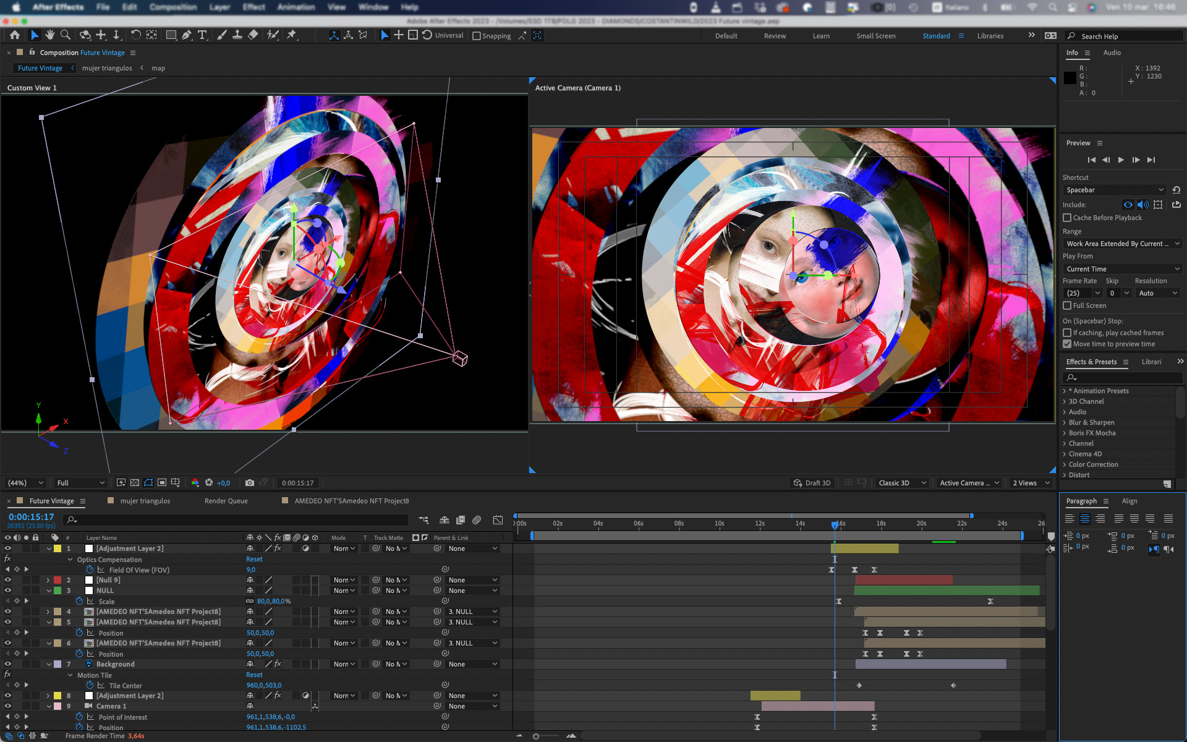Uncheck Move time to preview time
This screenshot has height=742, width=1187.
point(1067,344)
